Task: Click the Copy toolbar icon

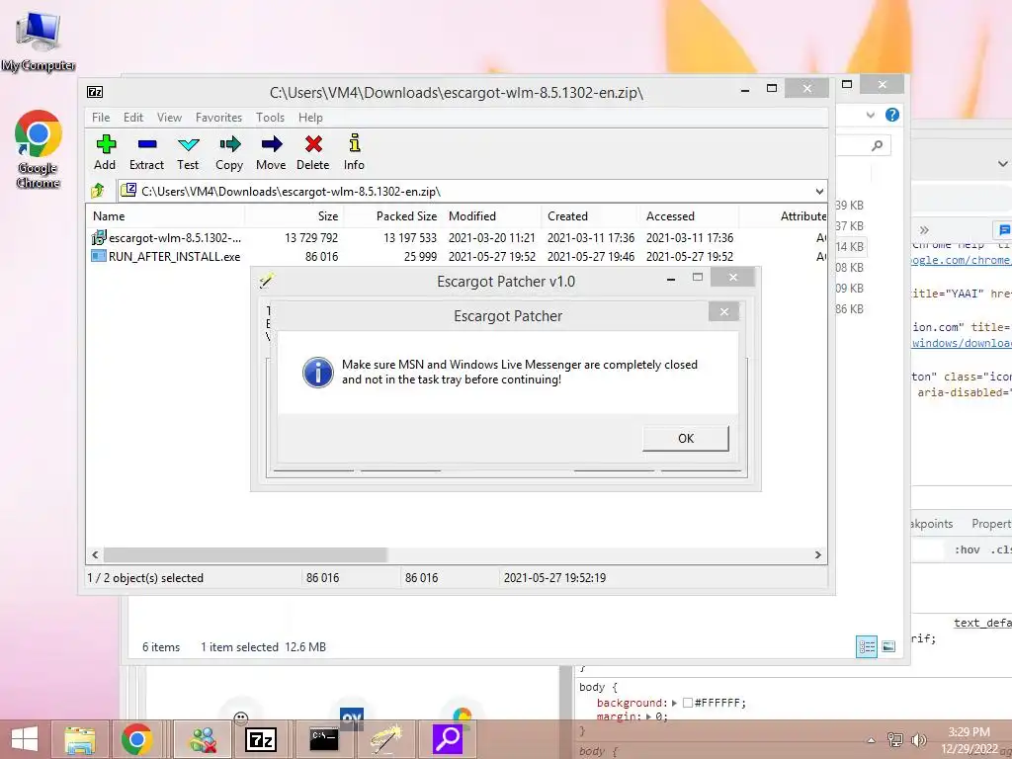Action: [x=229, y=152]
